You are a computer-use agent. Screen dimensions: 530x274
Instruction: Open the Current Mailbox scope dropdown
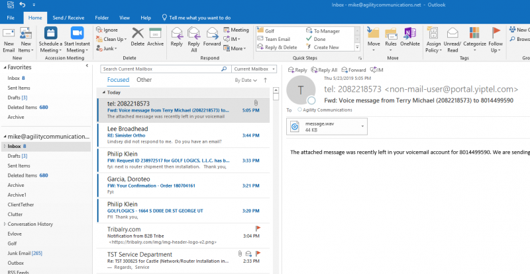point(254,69)
